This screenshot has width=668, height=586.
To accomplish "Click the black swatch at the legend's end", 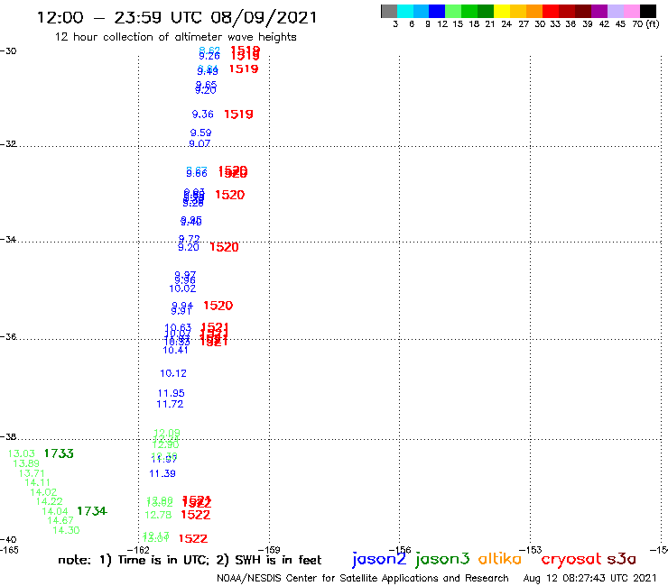I will point(648,11).
